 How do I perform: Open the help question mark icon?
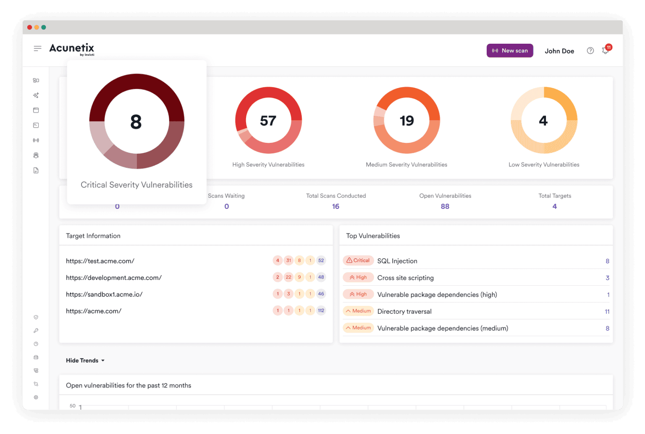(590, 51)
